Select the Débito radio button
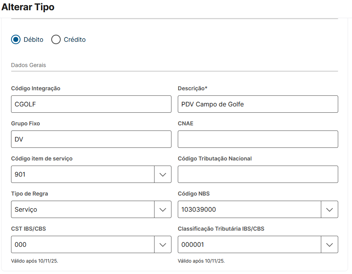Viewport: 352px width, 274px height. tap(16, 39)
